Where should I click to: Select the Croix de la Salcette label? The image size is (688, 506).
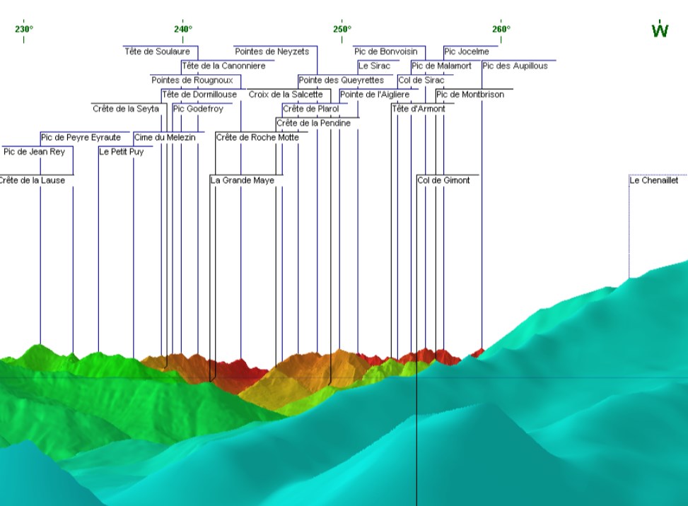tap(286, 95)
